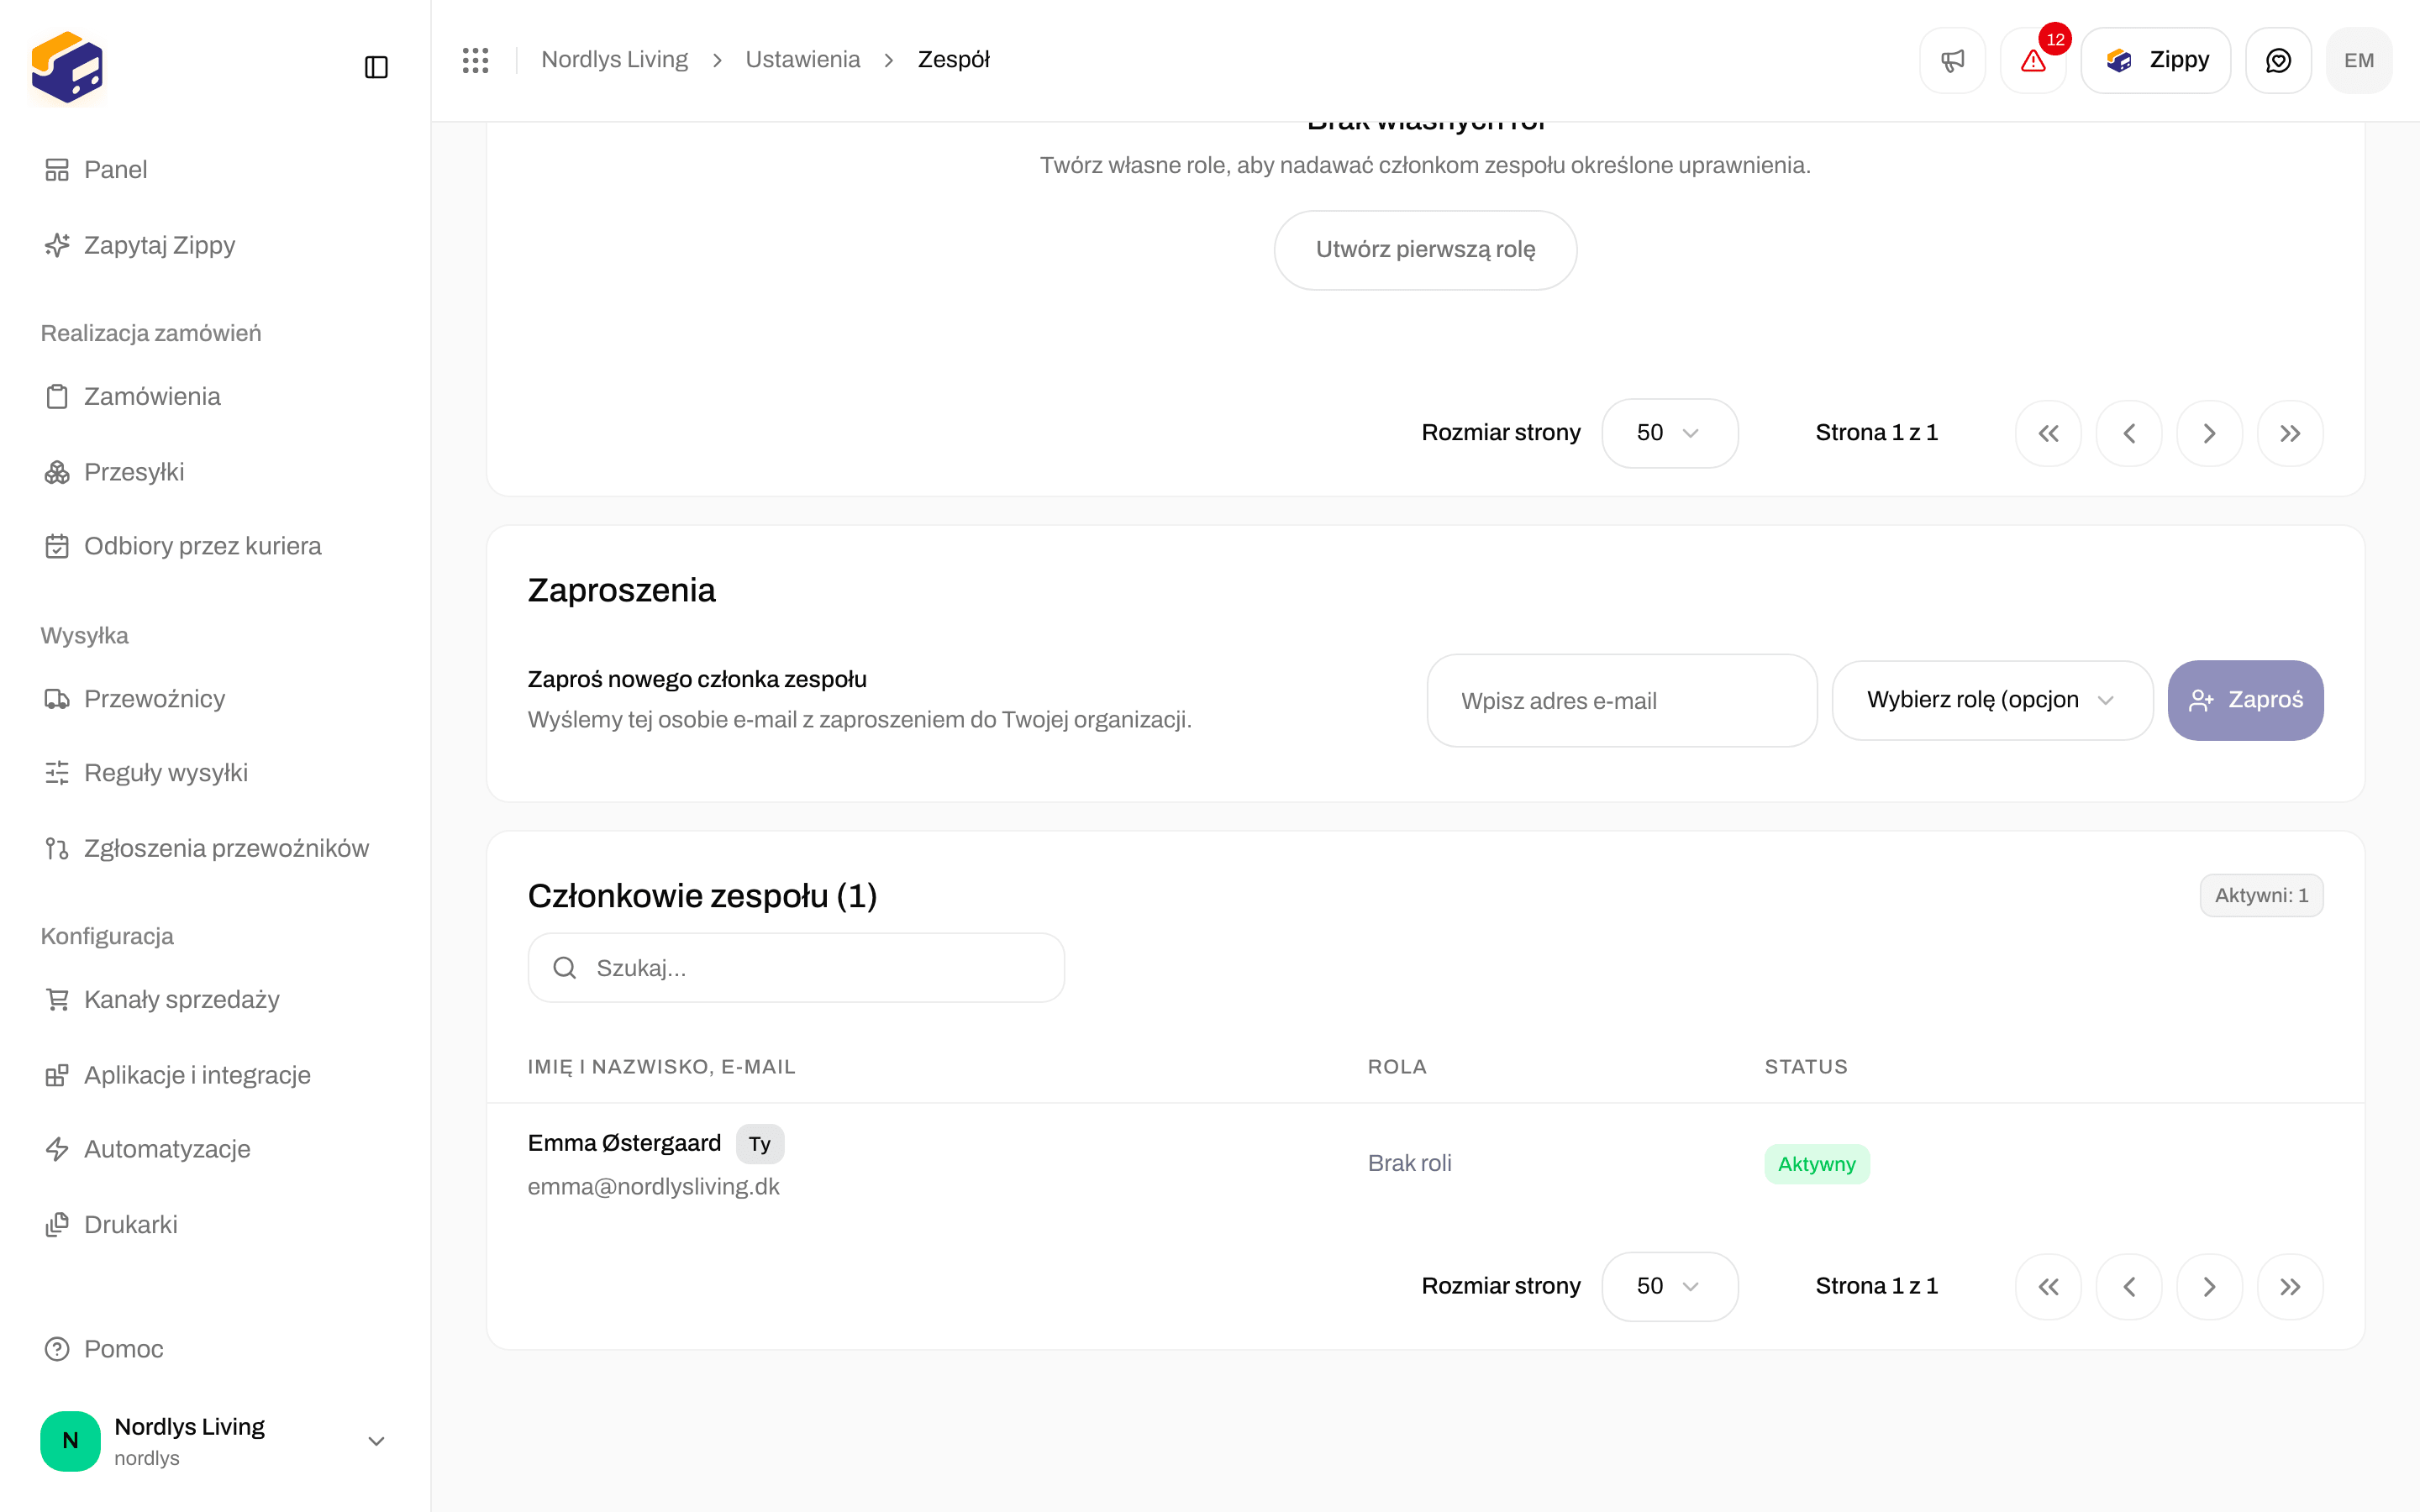Collapse the sidebar with the panel toggle icon
The height and width of the screenshot is (1512, 2420).
pos(376,67)
